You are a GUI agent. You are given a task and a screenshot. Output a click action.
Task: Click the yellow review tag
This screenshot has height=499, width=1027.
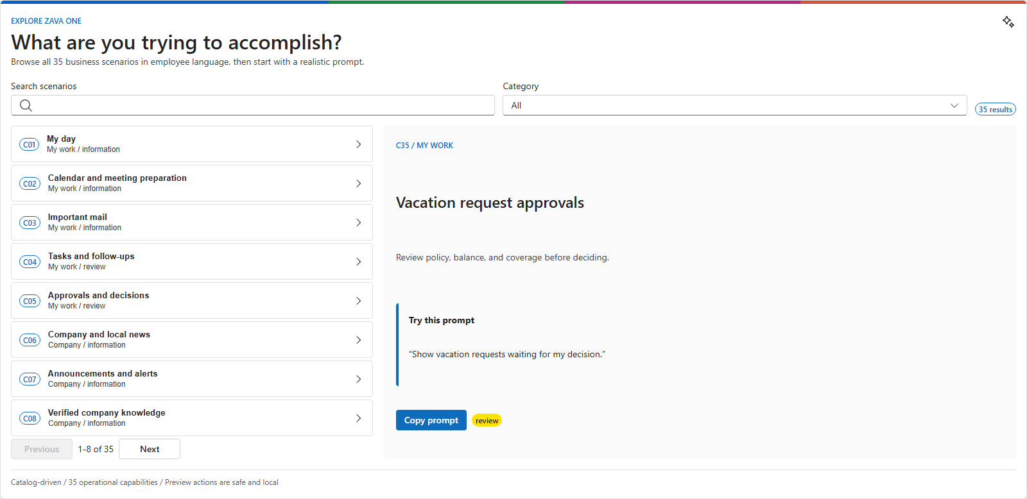[x=487, y=421]
